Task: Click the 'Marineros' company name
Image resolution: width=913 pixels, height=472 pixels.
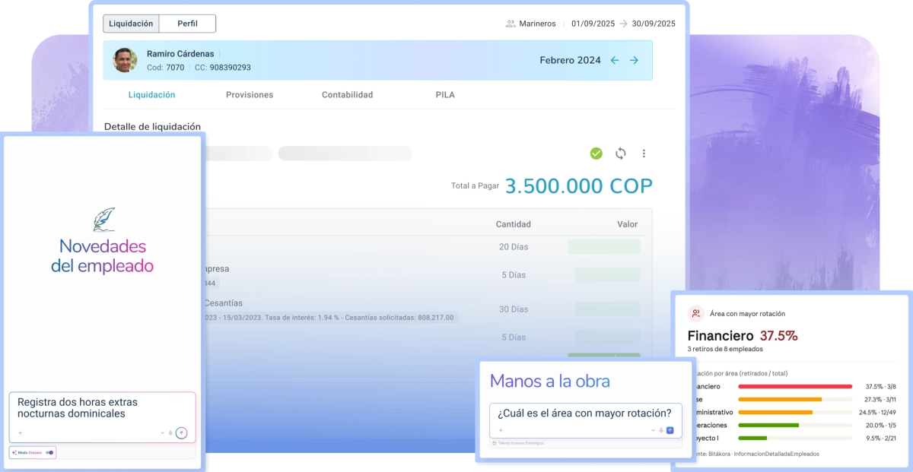Action: (538, 24)
